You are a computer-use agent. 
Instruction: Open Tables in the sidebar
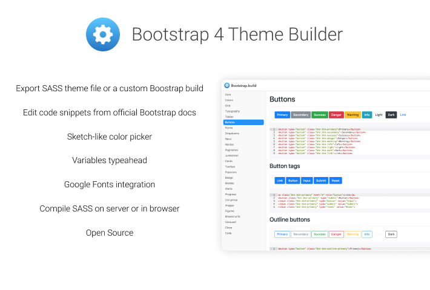(x=230, y=117)
